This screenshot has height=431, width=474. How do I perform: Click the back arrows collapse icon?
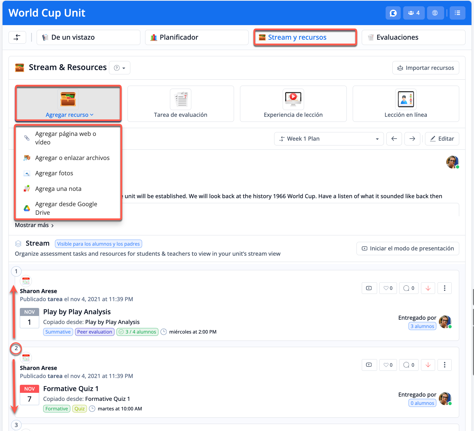(17, 37)
